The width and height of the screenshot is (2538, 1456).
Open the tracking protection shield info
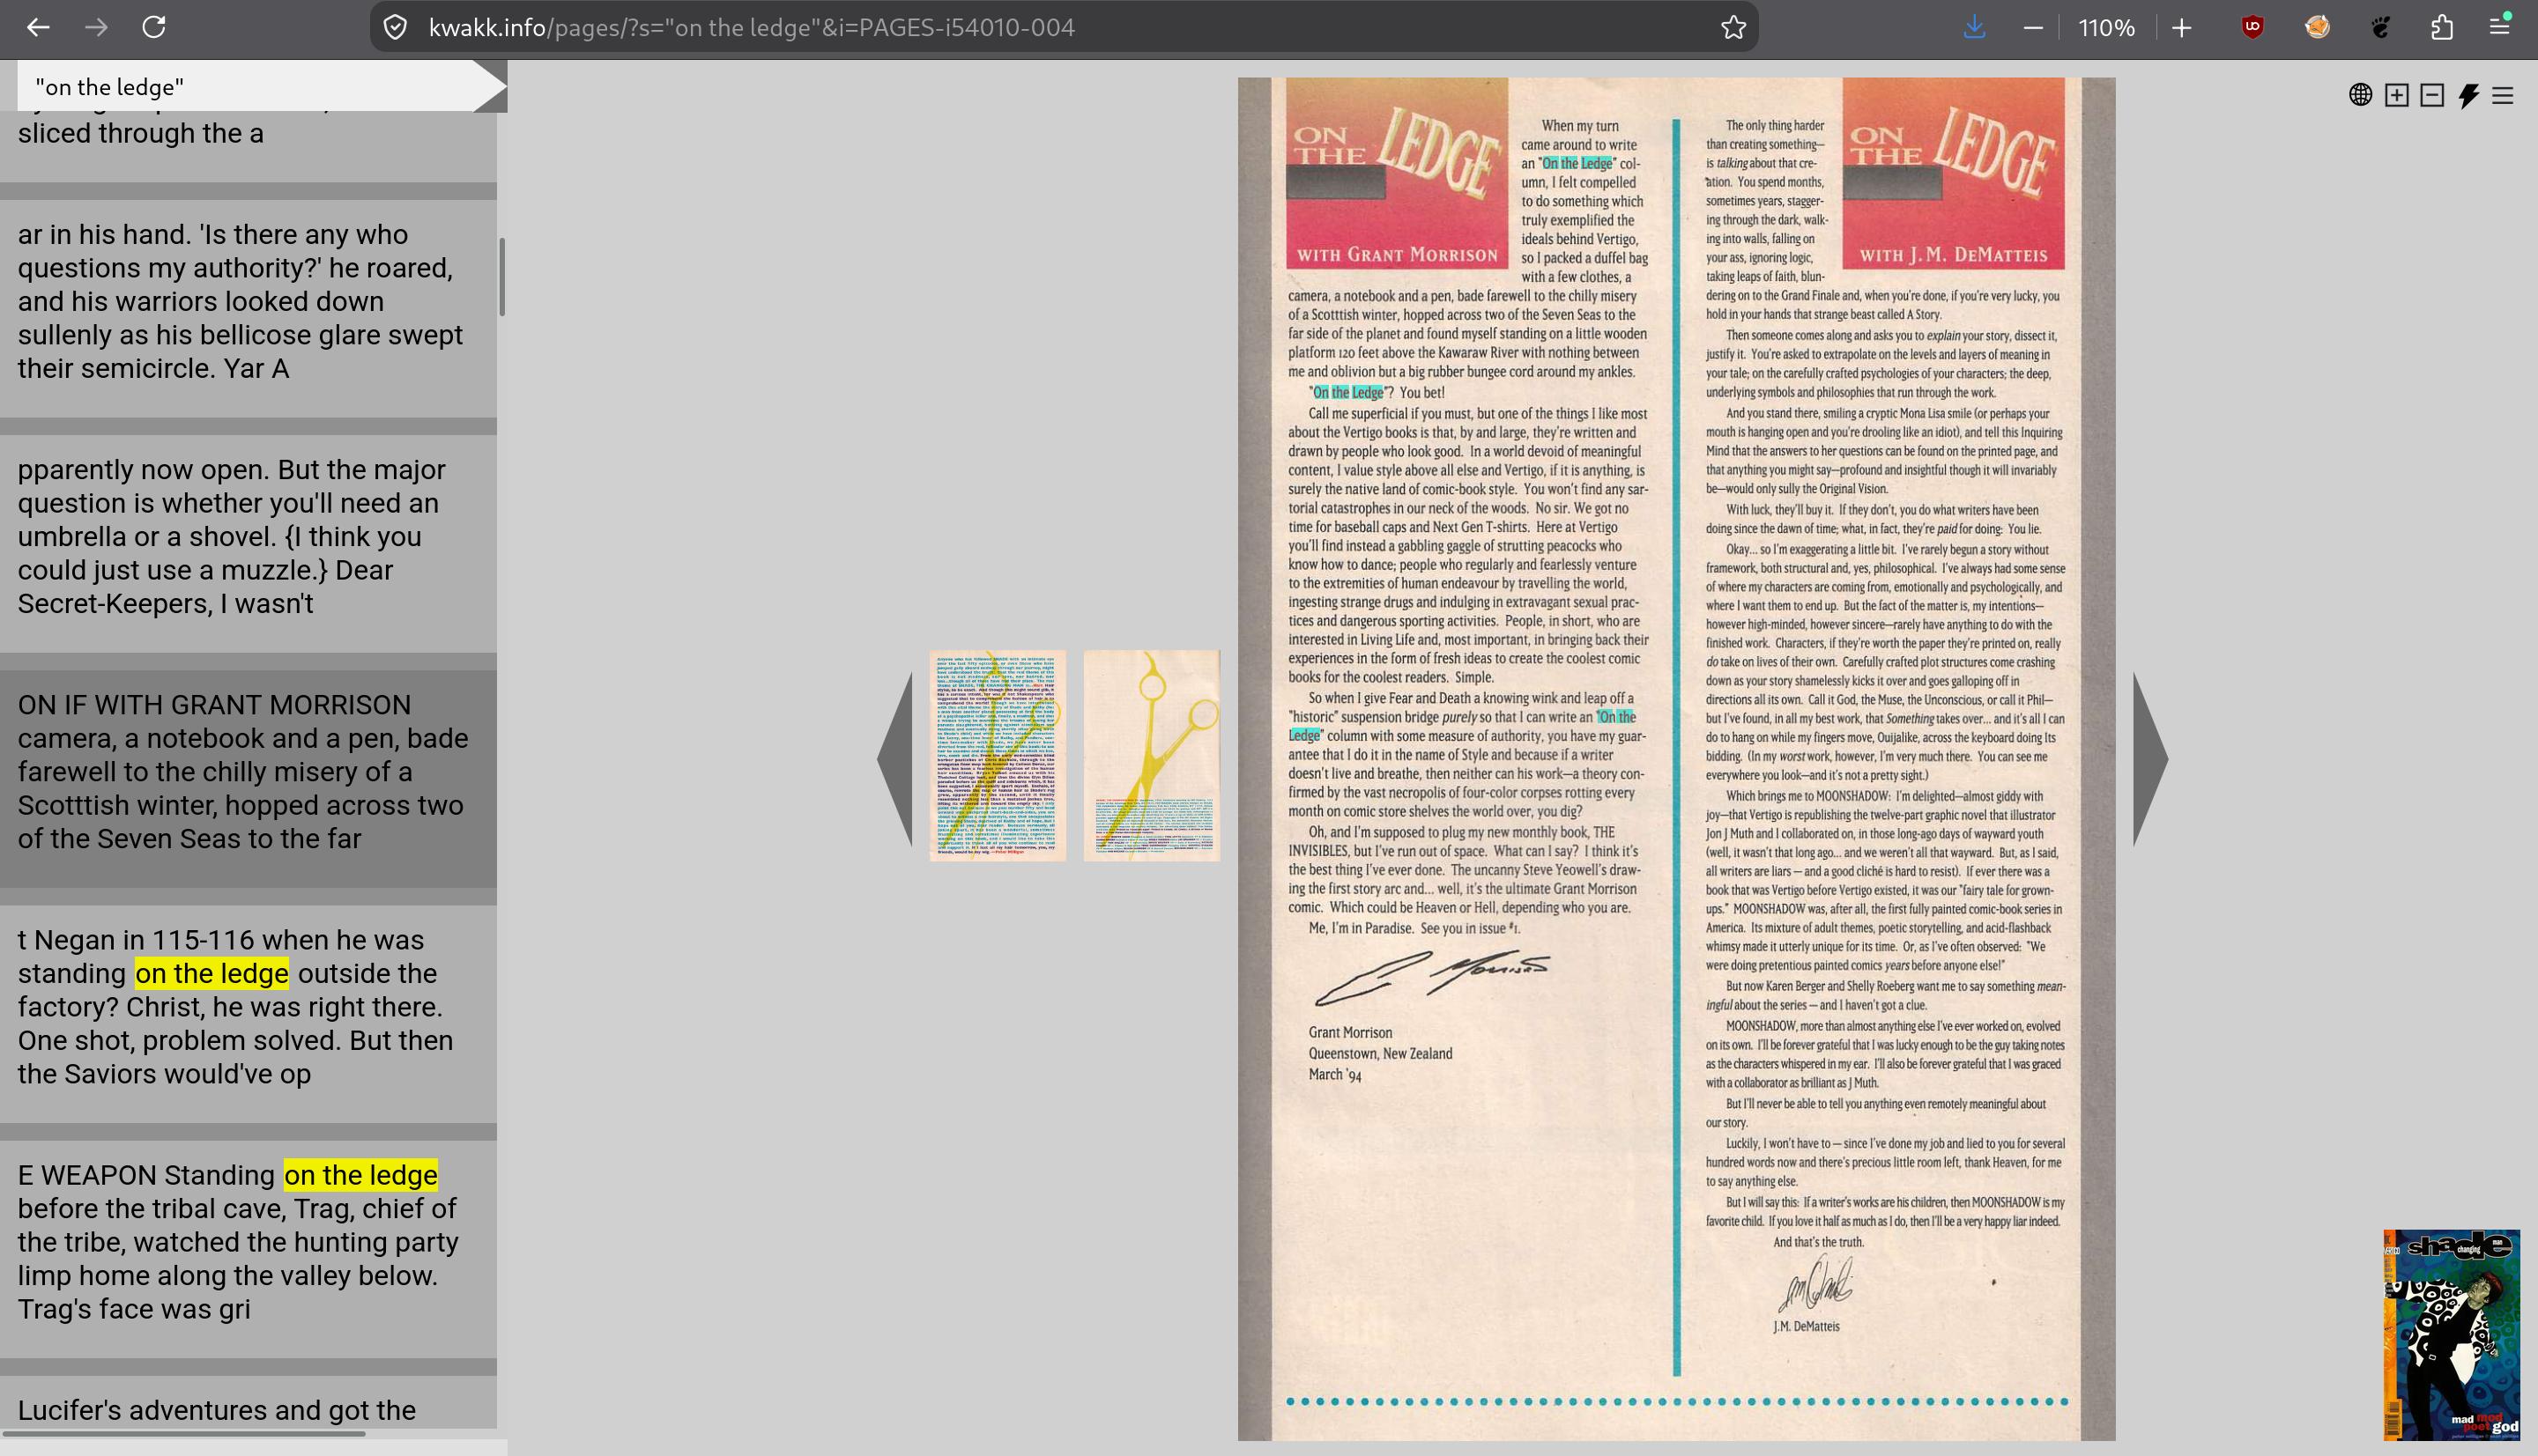[x=397, y=27]
